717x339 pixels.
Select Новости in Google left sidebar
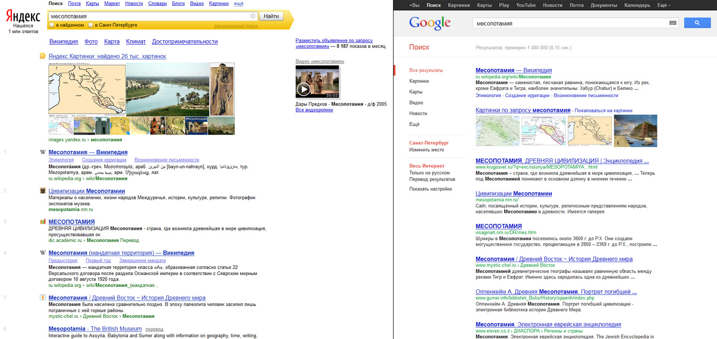tap(418, 114)
